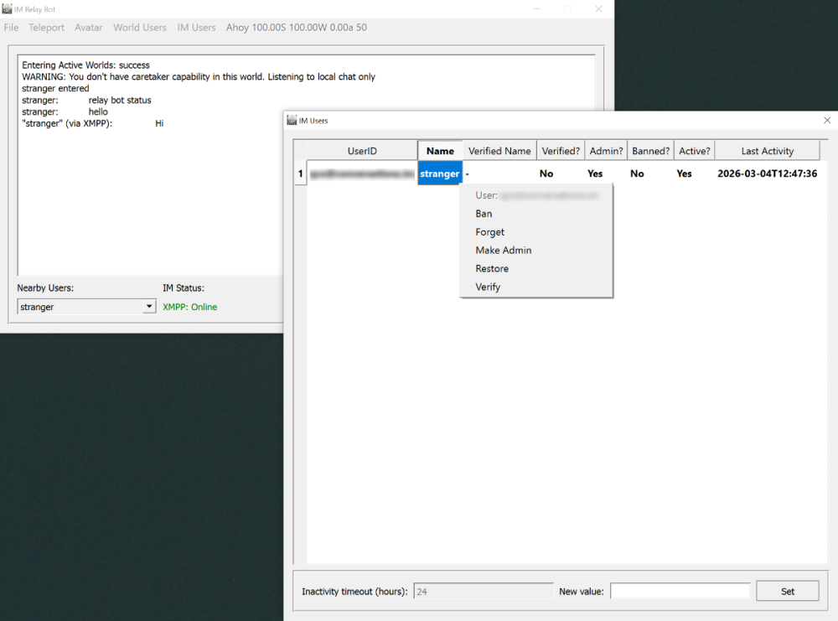The width and height of the screenshot is (838, 621).
Task: Expand the Nearby Users dropdown
Action: [151, 307]
